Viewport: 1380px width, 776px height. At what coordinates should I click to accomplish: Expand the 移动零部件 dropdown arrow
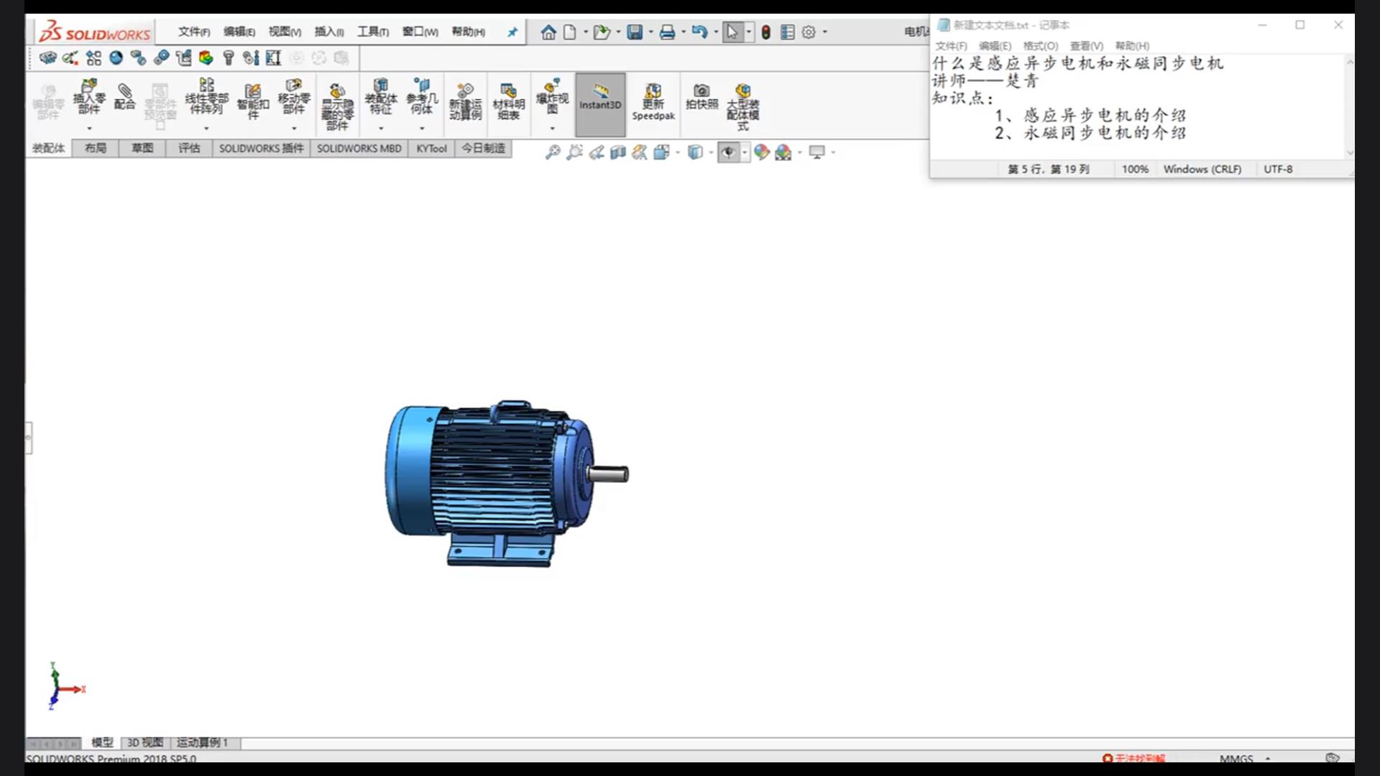tap(294, 129)
